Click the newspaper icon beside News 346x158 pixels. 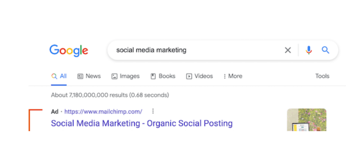(80, 76)
